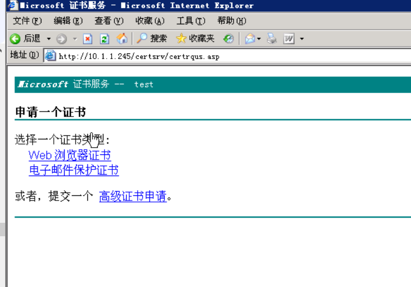Click the Edit with Word icon

289,39
